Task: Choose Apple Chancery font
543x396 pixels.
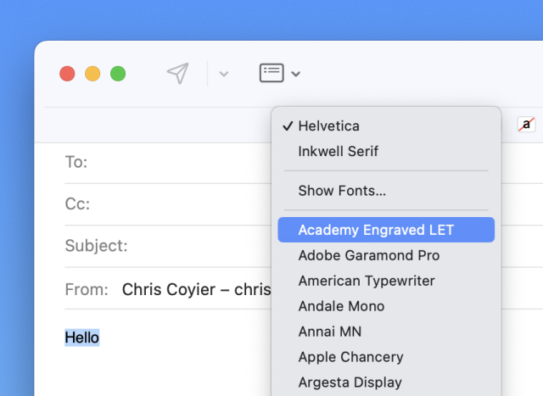Action: pyautogui.click(x=350, y=357)
